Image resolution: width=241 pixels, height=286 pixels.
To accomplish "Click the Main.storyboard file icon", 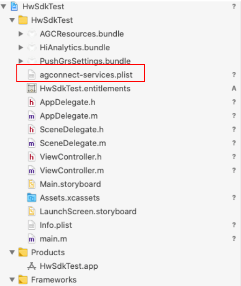I will (x=32, y=184).
